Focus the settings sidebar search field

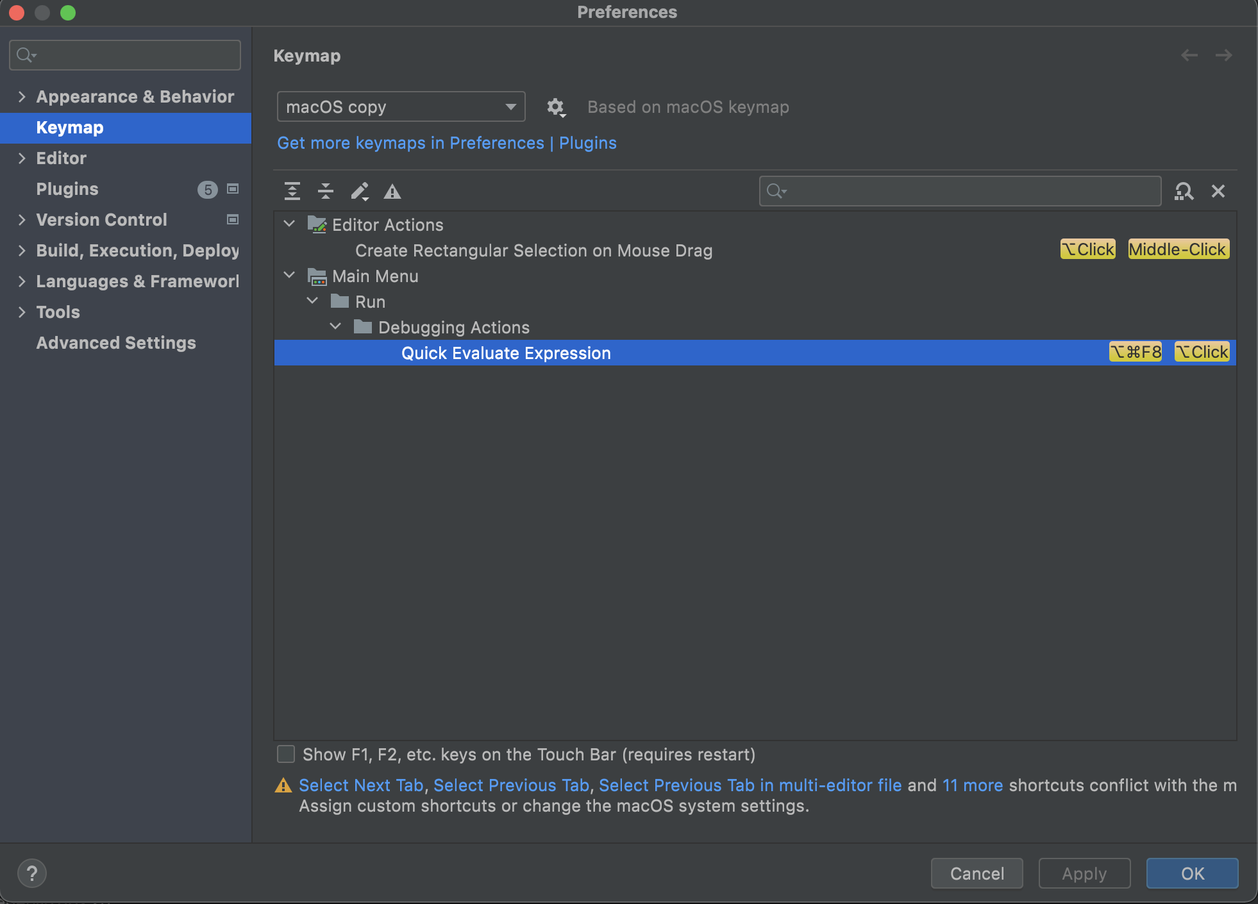coord(125,55)
